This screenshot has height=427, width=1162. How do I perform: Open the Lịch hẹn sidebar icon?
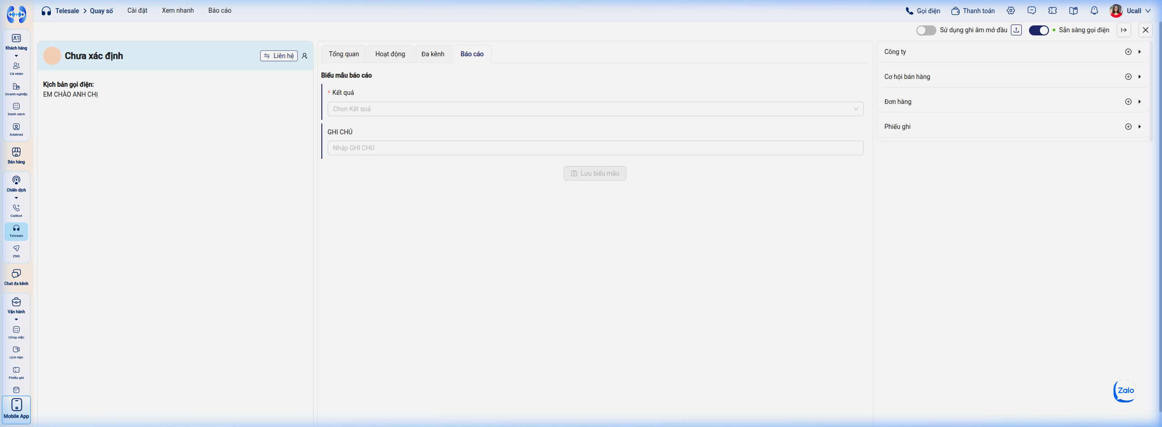16,352
